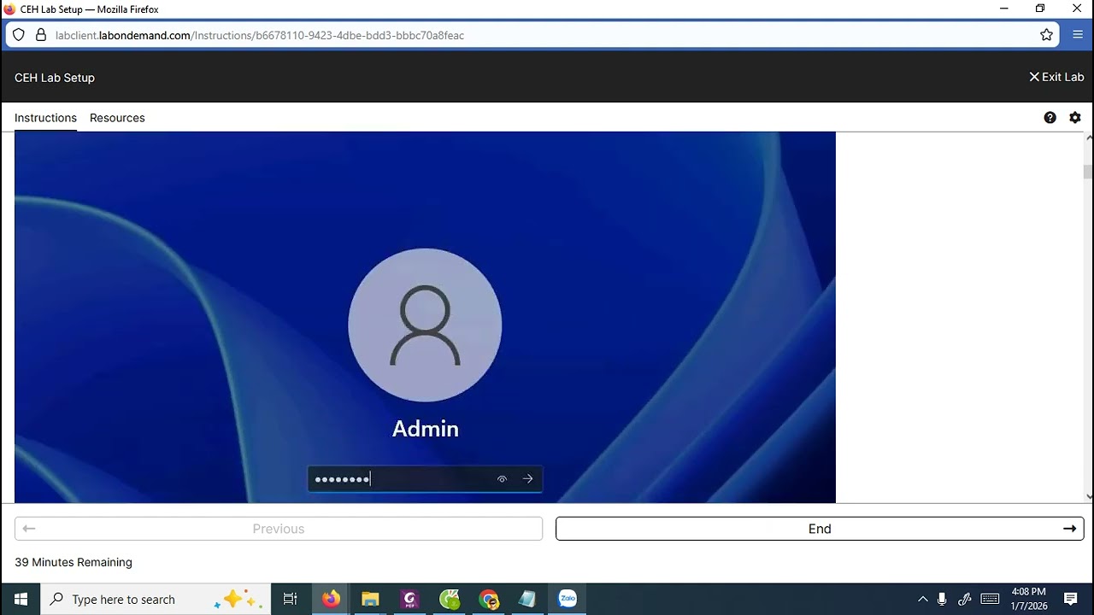Open the Windows notification center

click(1071, 599)
